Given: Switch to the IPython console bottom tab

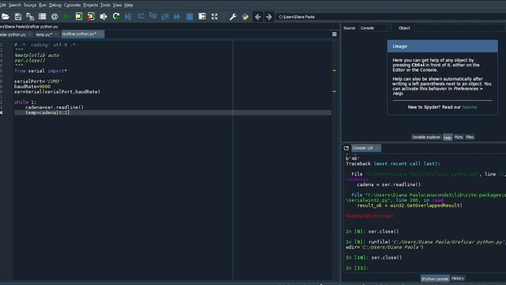Looking at the screenshot, I should (x=435, y=279).
